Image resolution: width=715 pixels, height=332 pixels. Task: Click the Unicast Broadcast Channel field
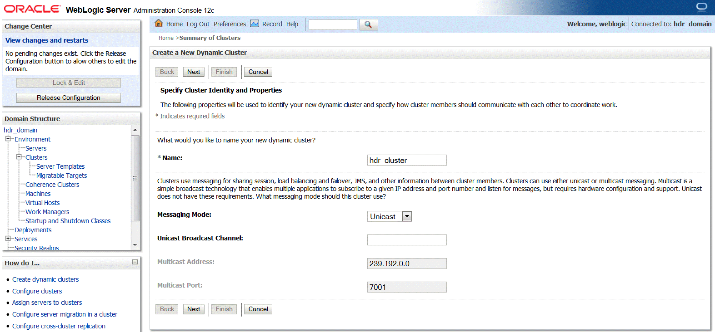point(407,240)
